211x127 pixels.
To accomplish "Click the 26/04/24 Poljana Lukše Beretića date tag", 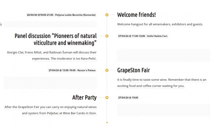I will click(61, 15).
